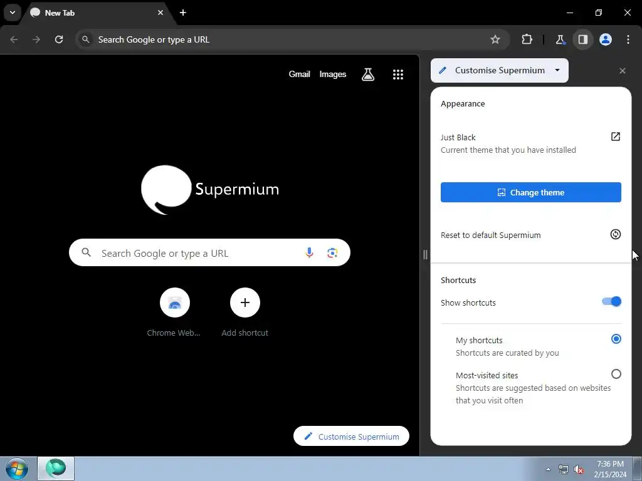The image size is (642, 481).
Task: Open the Google apps grid
Action: (398, 74)
